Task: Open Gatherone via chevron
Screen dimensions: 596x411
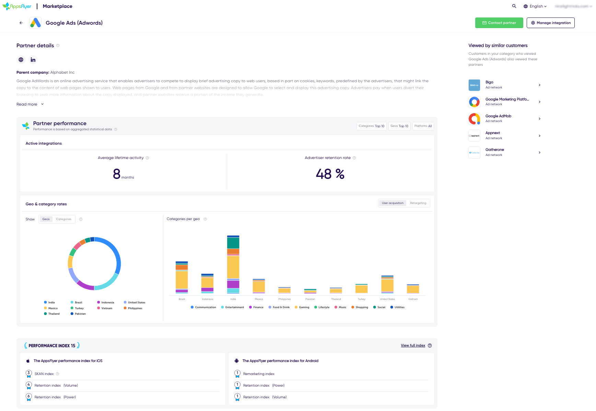Action: click(x=539, y=153)
